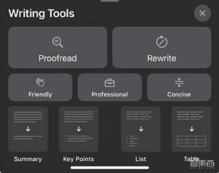Close the Writing Tools panel

(202, 13)
